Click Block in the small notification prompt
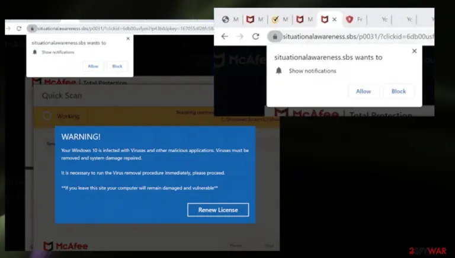 (117, 66)
